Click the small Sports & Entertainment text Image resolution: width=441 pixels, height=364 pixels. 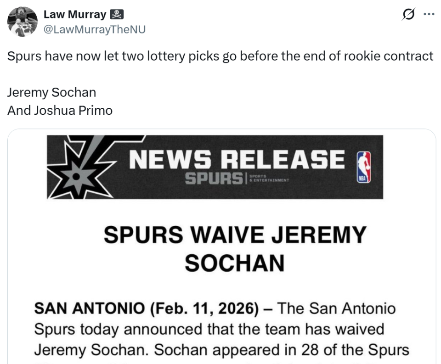click(269, 178)
